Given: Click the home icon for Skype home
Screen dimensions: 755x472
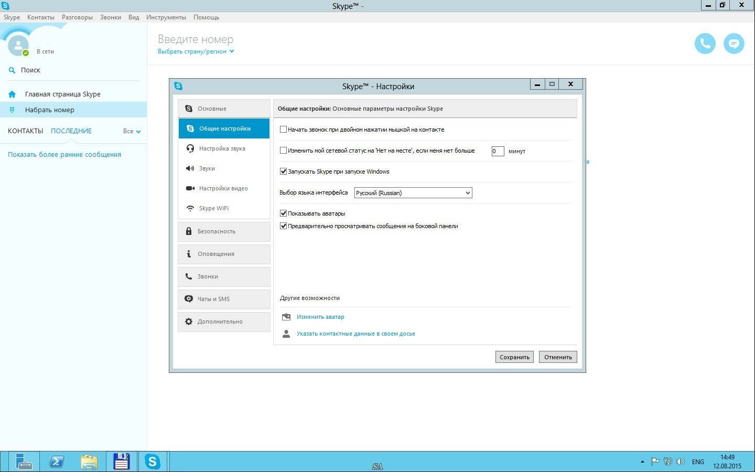Looking at the screenshot, I should point(12,94).
